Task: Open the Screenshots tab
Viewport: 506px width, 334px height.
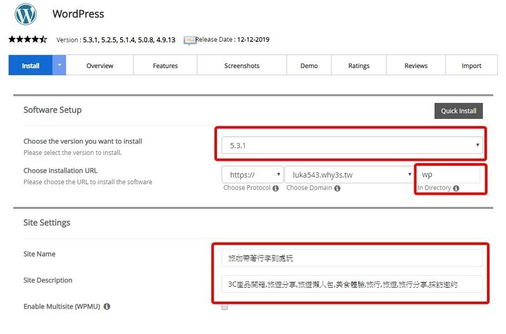Action: pos(242,66)
